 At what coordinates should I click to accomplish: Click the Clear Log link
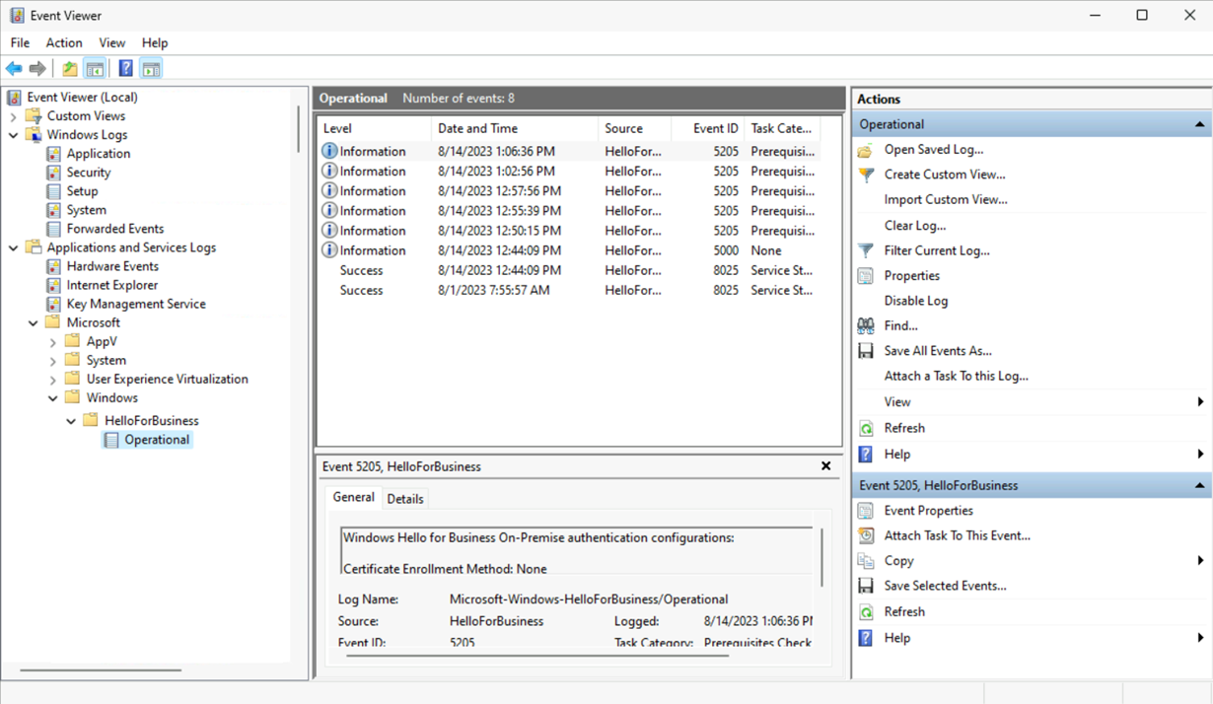coord(914,226)
